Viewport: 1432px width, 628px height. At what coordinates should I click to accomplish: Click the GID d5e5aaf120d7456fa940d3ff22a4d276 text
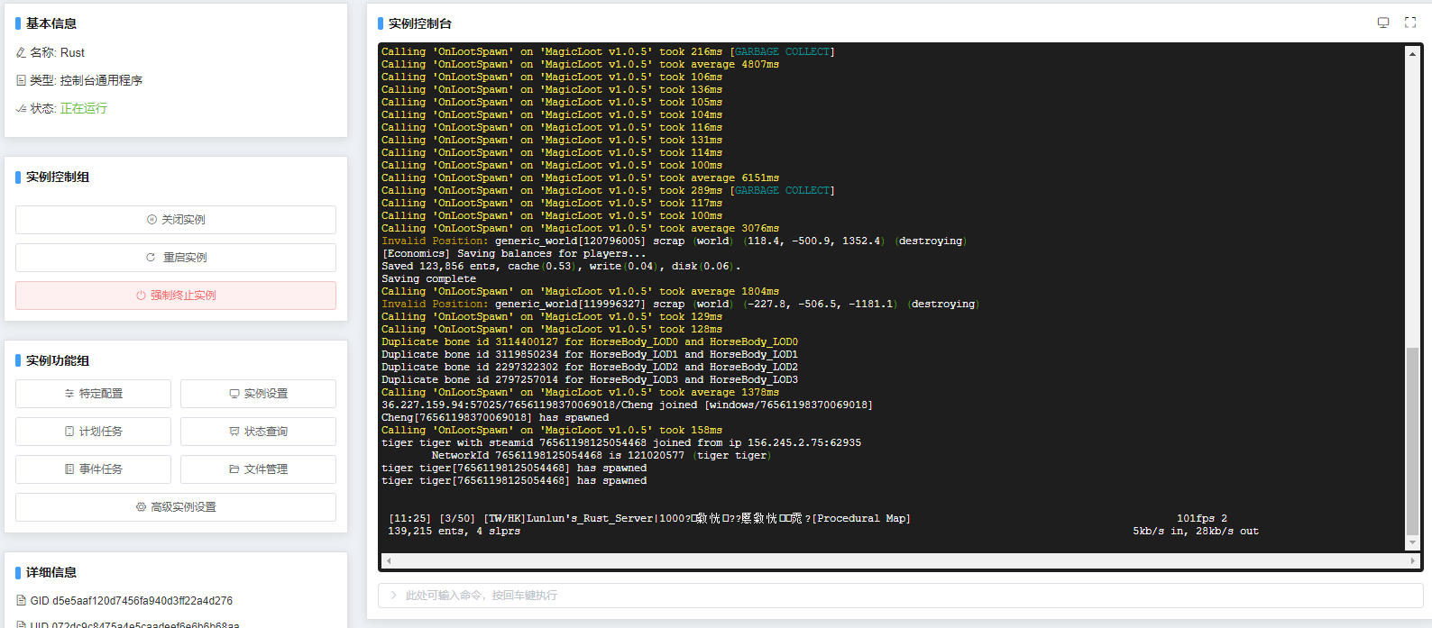132,601
